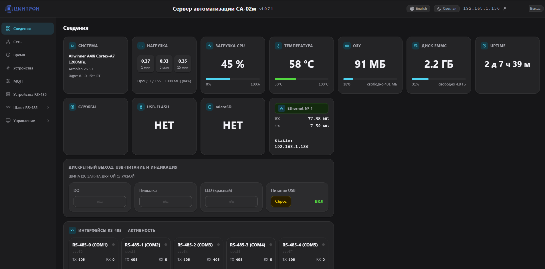Click the USB-Flash stick icon
This screenshot has width=545, height=269.
point(141,107)
